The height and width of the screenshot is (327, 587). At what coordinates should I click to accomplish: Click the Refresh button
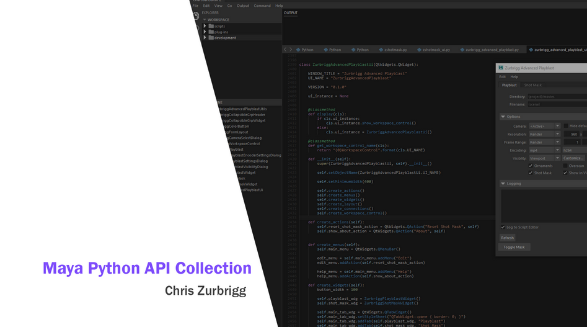point(507,238)
